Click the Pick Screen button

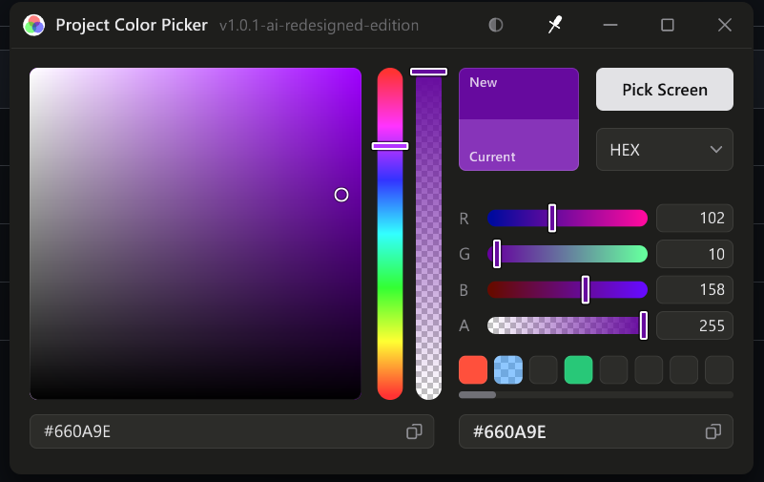click(x=664, y=89)
